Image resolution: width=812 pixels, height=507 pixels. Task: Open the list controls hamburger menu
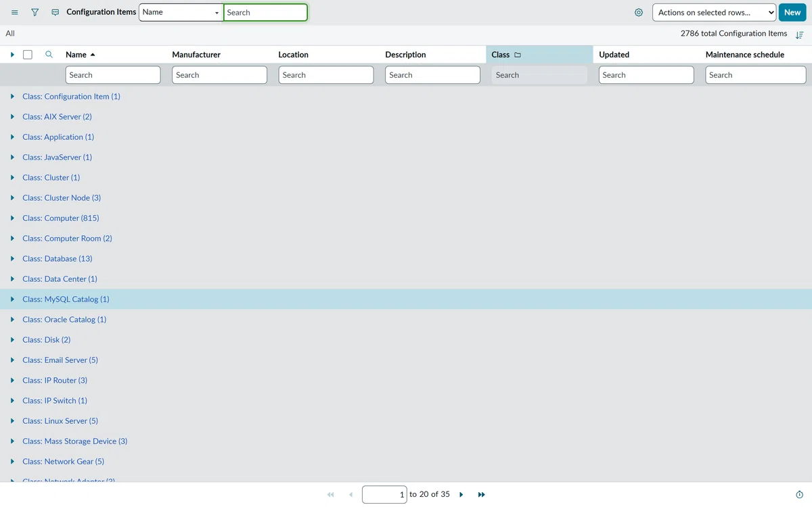(x=15, y=13)
